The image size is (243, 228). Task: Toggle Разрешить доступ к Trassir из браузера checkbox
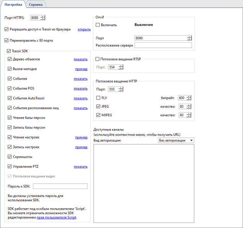coord(7,29)
